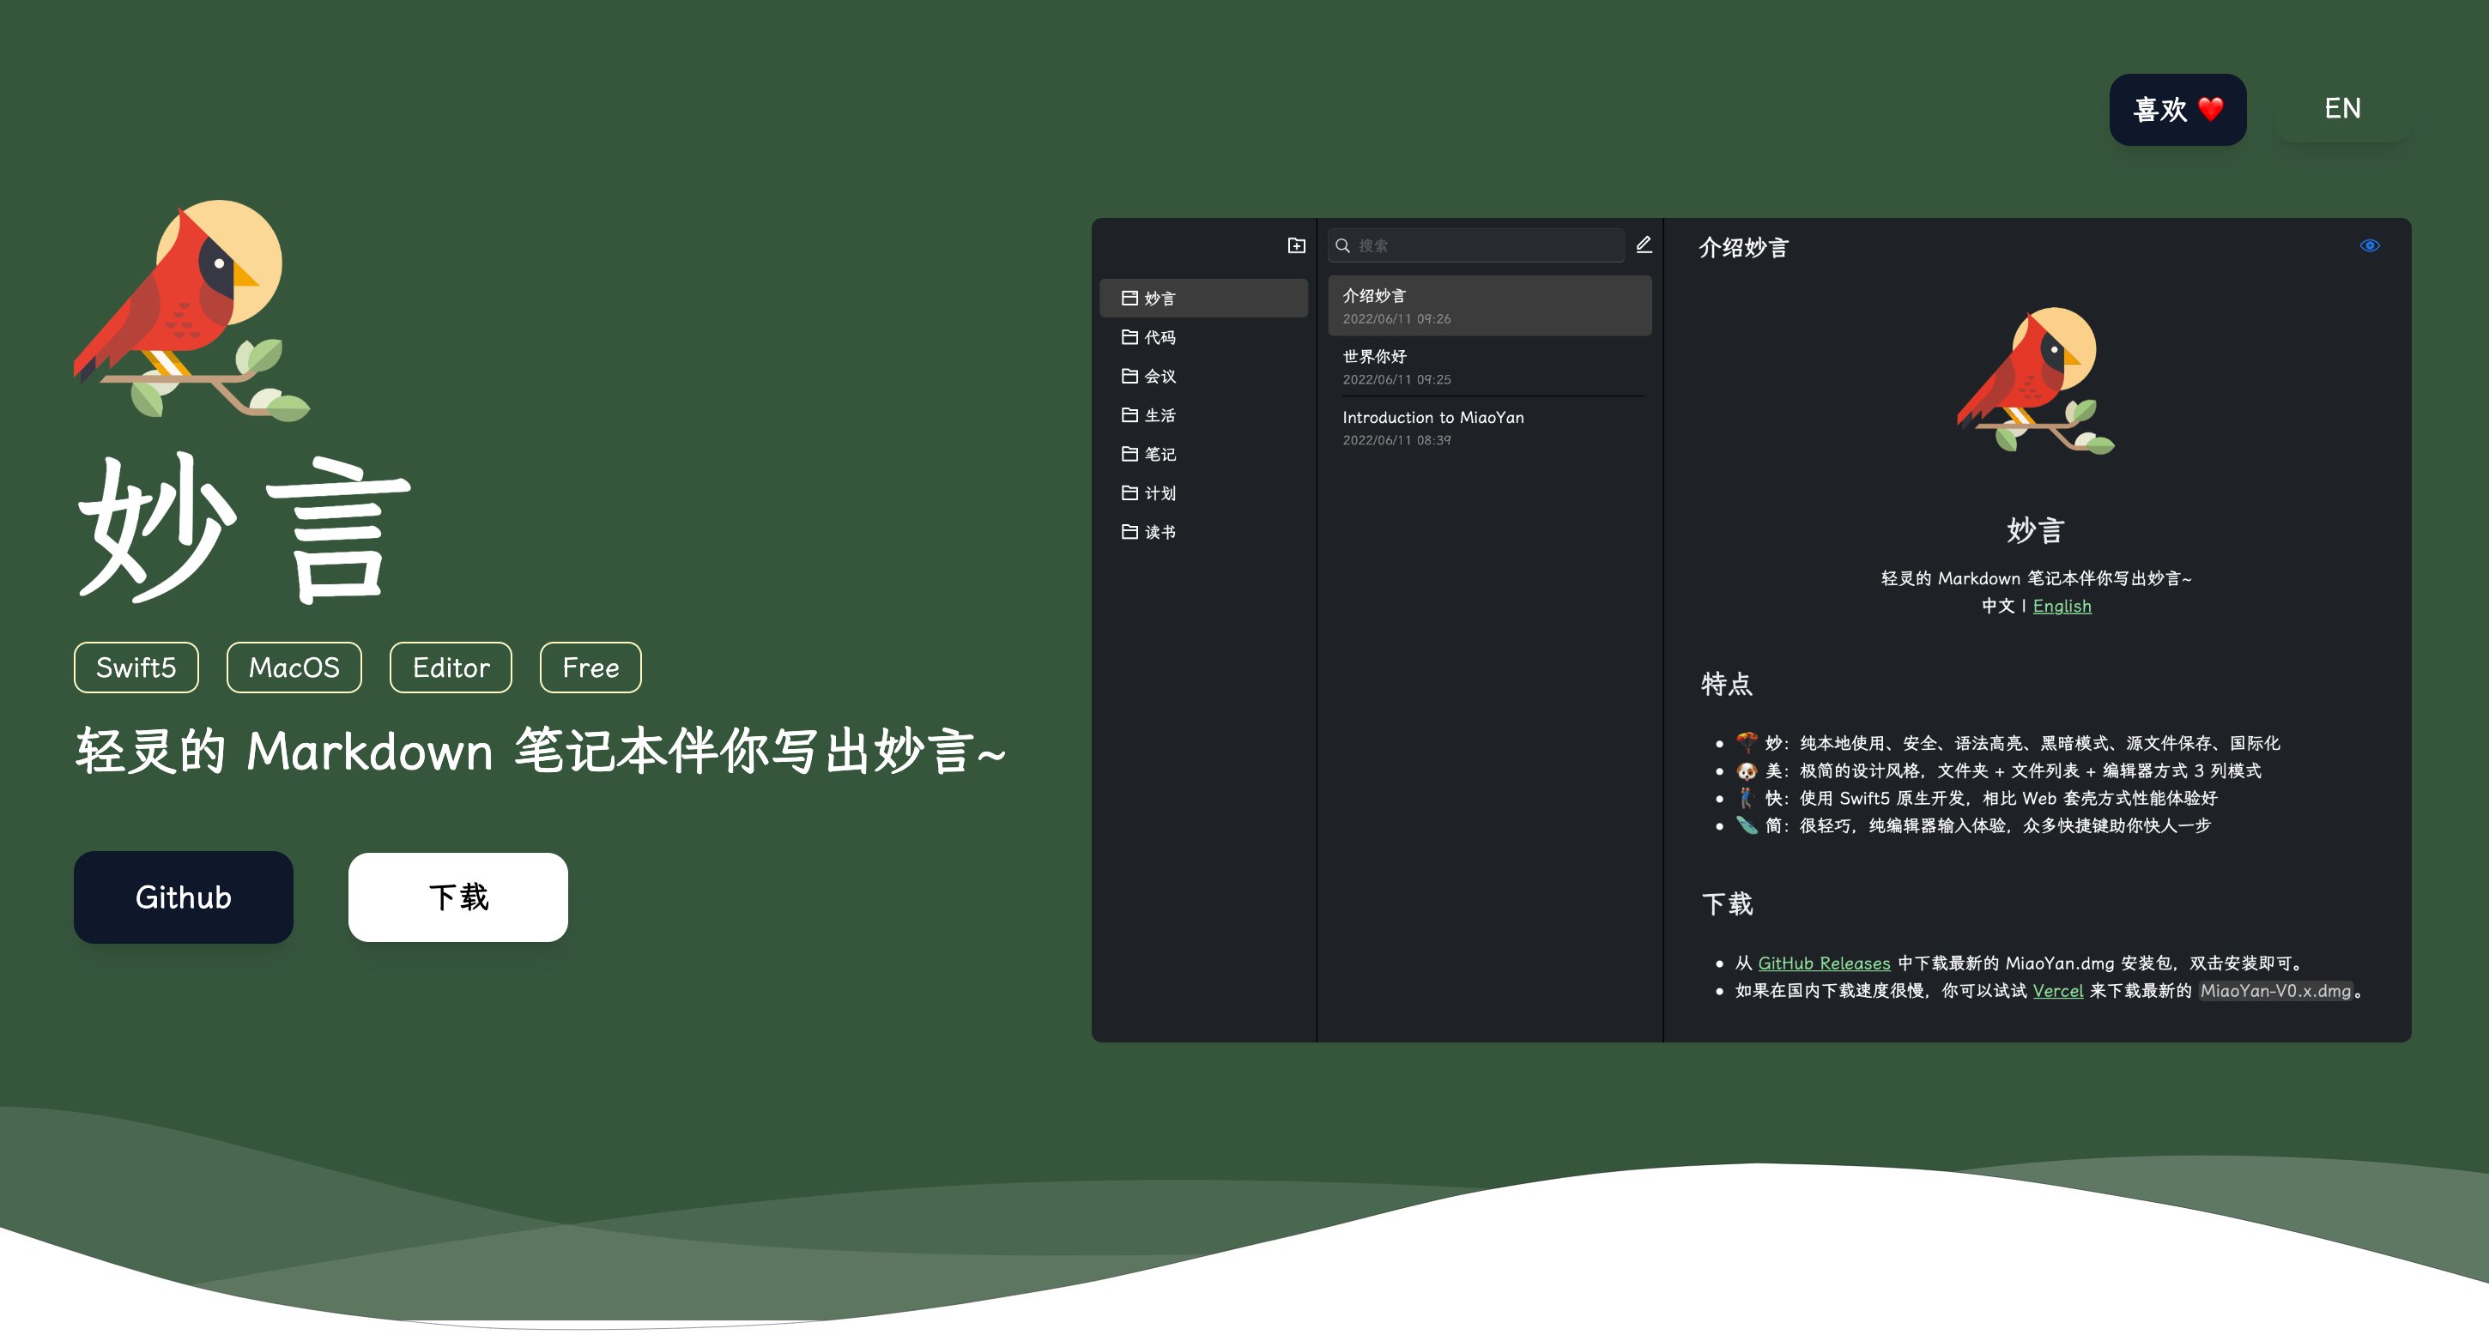This screenshot has height=1335, width=2489.
Task: Open the 读书 folder
Action: pos(1160,532)
